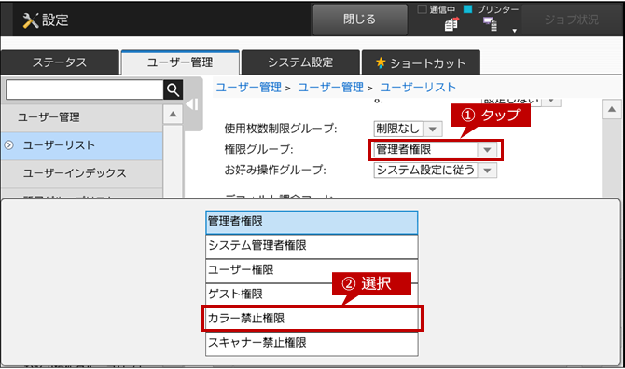Click the communication status document icon
Viewport: 625px width, 369px height.
pyautogui.click(x=451, y=24)
